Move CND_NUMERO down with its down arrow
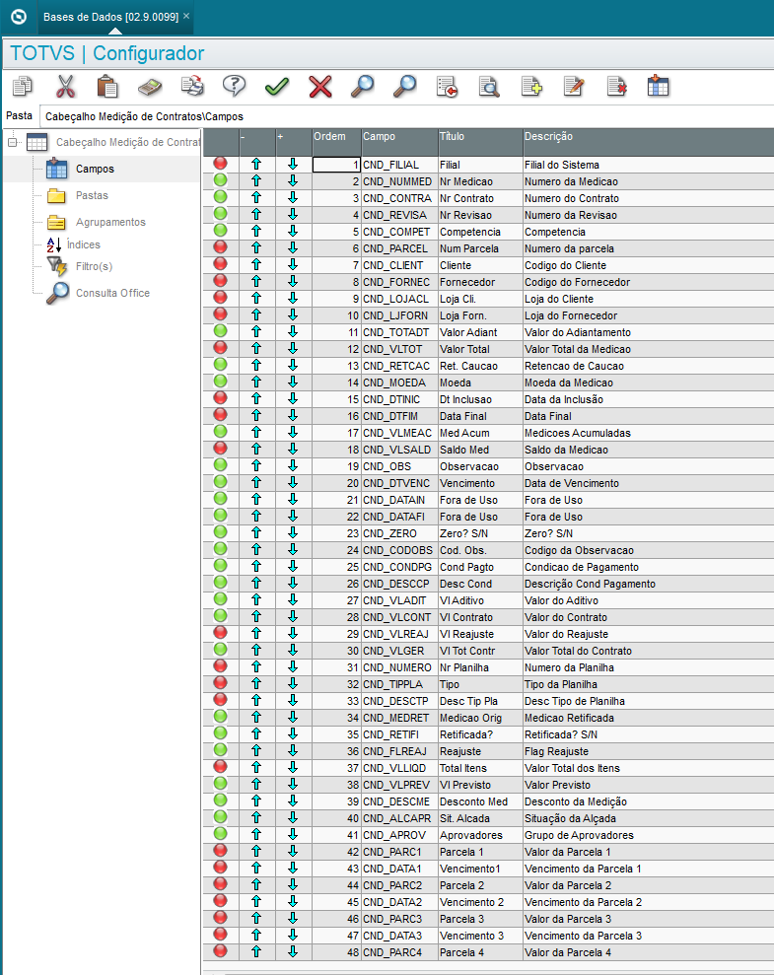 [293, 667]
